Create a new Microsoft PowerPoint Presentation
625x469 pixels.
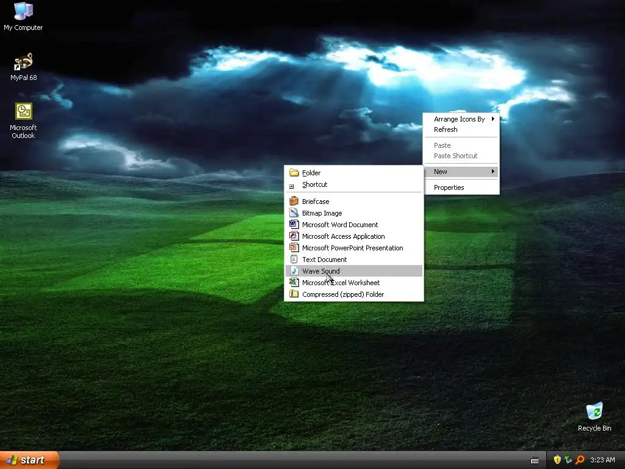pyautogui.click(x=354, y=248)
